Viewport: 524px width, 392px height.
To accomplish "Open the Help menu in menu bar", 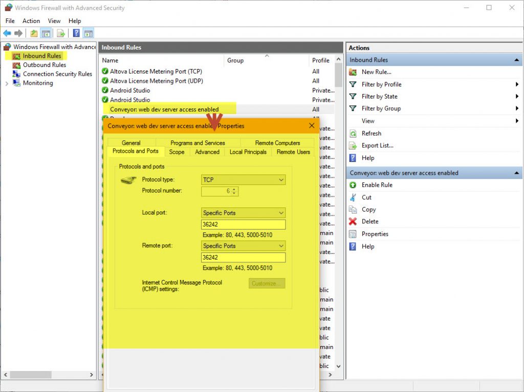I will 75,21.
